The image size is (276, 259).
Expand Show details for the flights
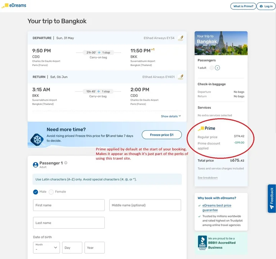(x=171, y=116)
